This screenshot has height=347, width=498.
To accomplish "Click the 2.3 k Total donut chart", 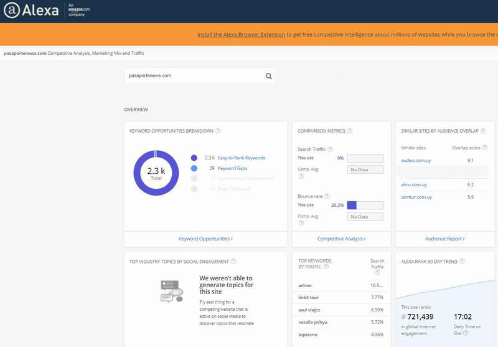I will point(156,173).
